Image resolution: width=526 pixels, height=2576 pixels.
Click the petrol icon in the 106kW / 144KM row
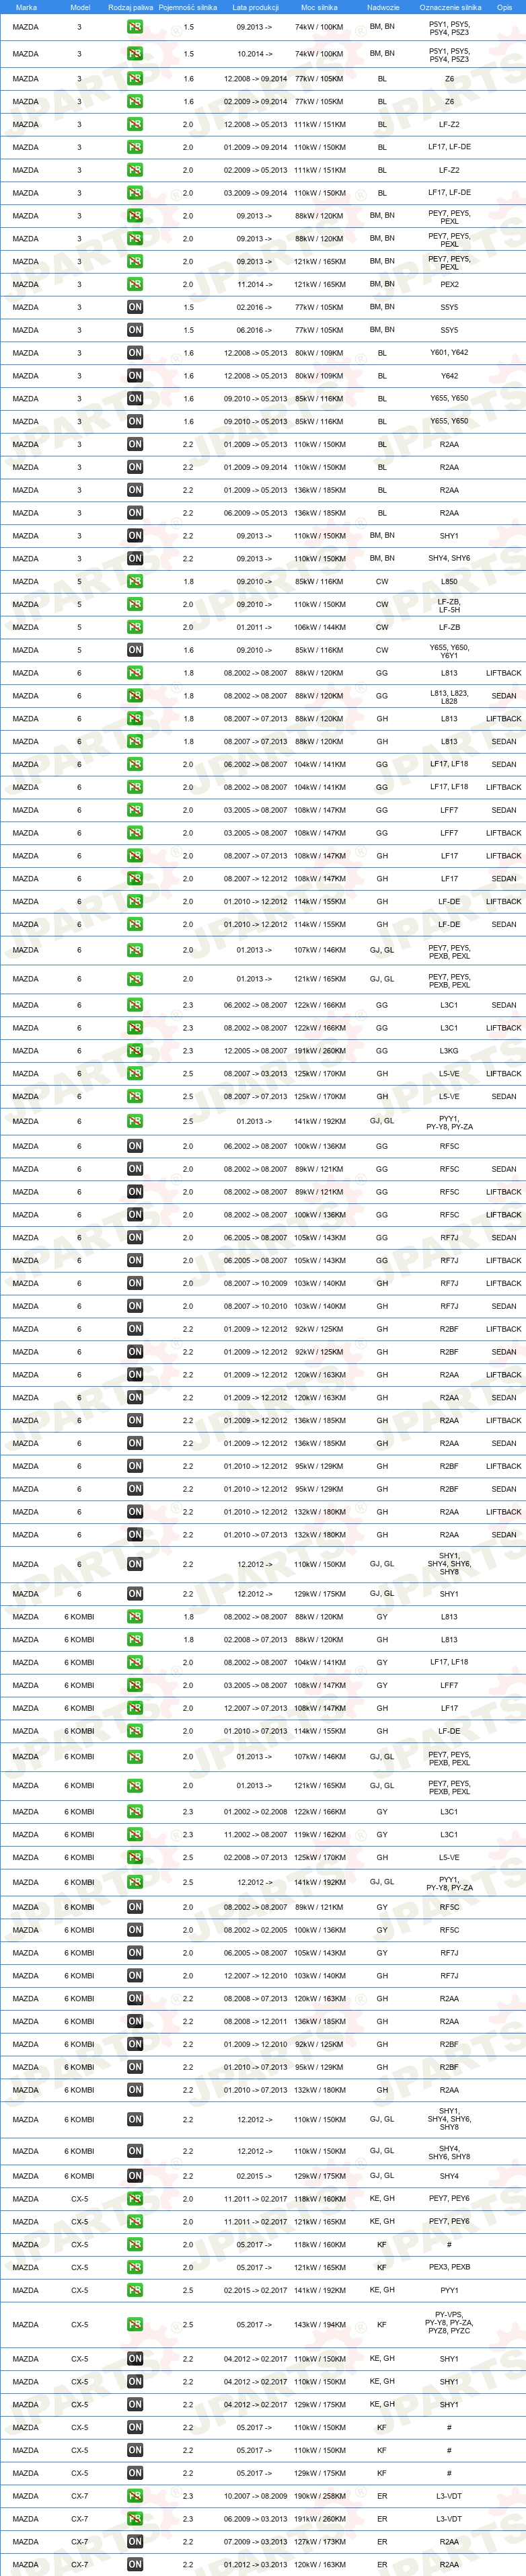(x=135, y=627)
